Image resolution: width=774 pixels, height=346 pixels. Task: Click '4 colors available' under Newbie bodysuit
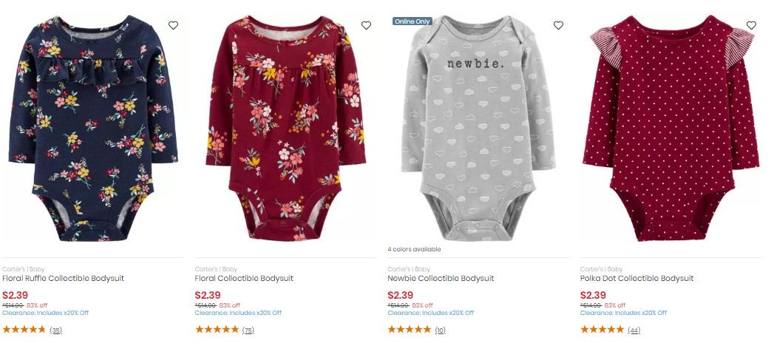coord(414,249)
